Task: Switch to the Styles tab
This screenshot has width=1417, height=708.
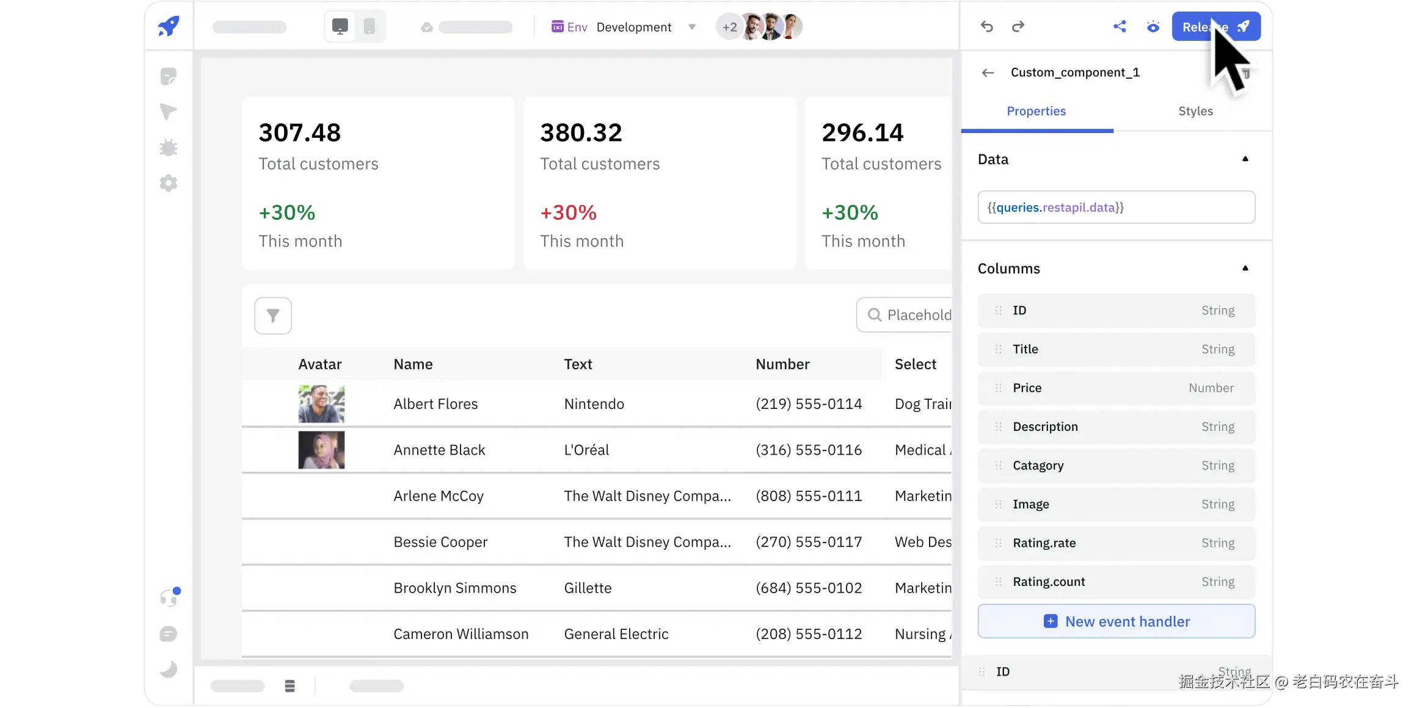Action: tap(1195, 111)
